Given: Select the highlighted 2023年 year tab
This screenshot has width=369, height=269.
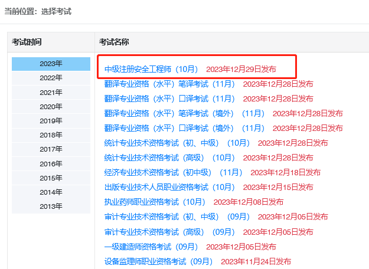Looking at the screenshot, I should (x=51, y=64).
